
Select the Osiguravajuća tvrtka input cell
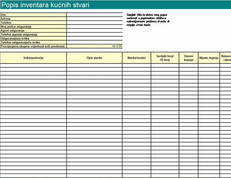94,38
